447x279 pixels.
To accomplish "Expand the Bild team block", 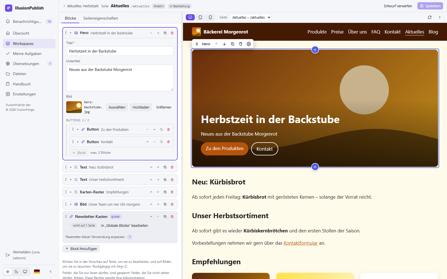I will (x=71, y=205).
